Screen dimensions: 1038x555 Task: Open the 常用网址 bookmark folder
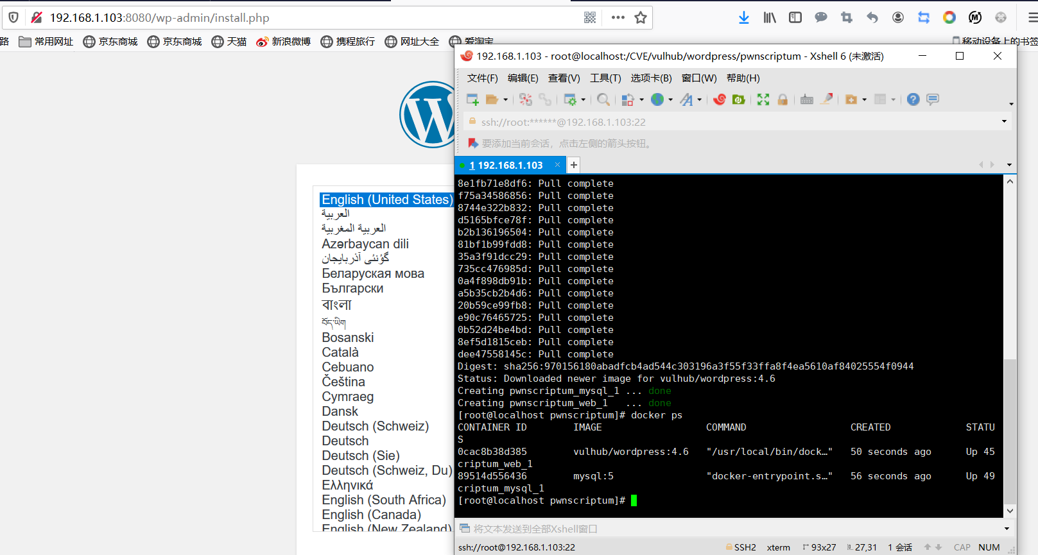pos(46,42)
